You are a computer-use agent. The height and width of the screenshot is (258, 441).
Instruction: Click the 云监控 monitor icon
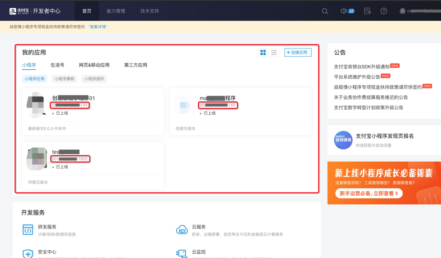(x=182, y=253)
